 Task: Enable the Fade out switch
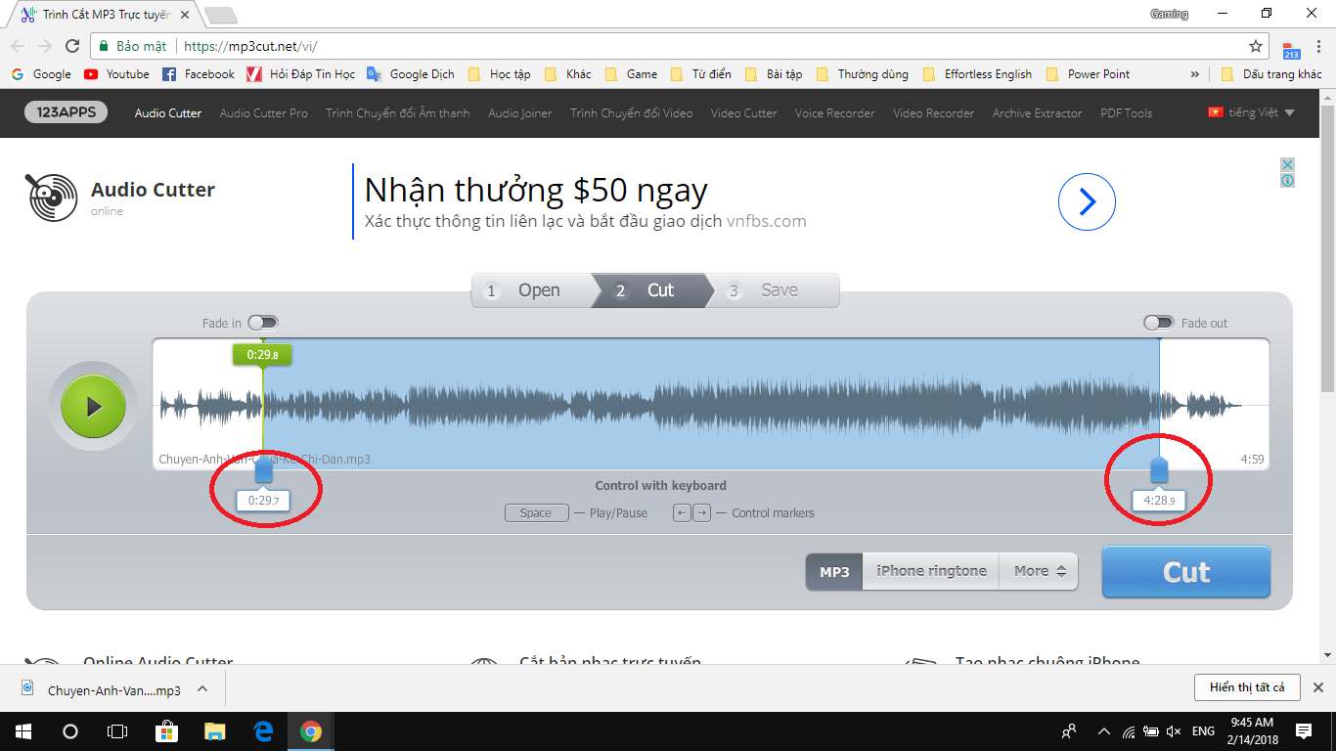1160,322
